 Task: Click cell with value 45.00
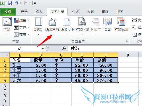point(83,80)
